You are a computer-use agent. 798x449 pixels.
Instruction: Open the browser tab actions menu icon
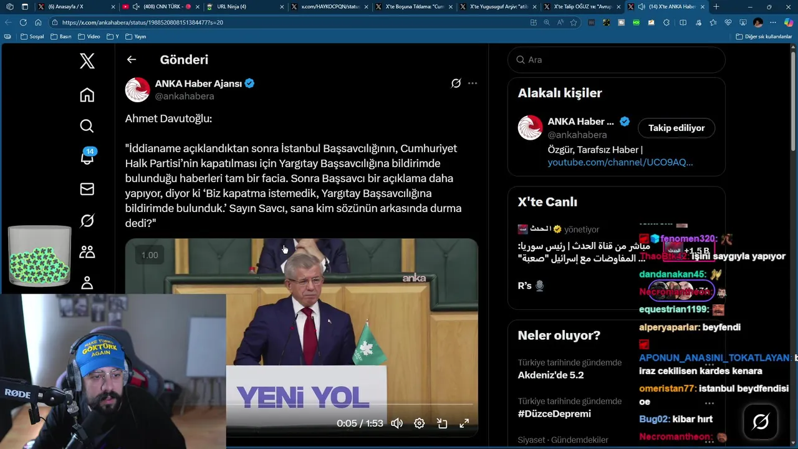(x=24, y=7)
